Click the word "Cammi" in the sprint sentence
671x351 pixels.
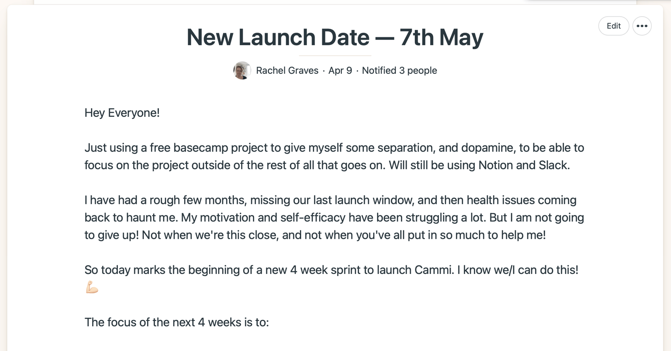coord(434,270)
